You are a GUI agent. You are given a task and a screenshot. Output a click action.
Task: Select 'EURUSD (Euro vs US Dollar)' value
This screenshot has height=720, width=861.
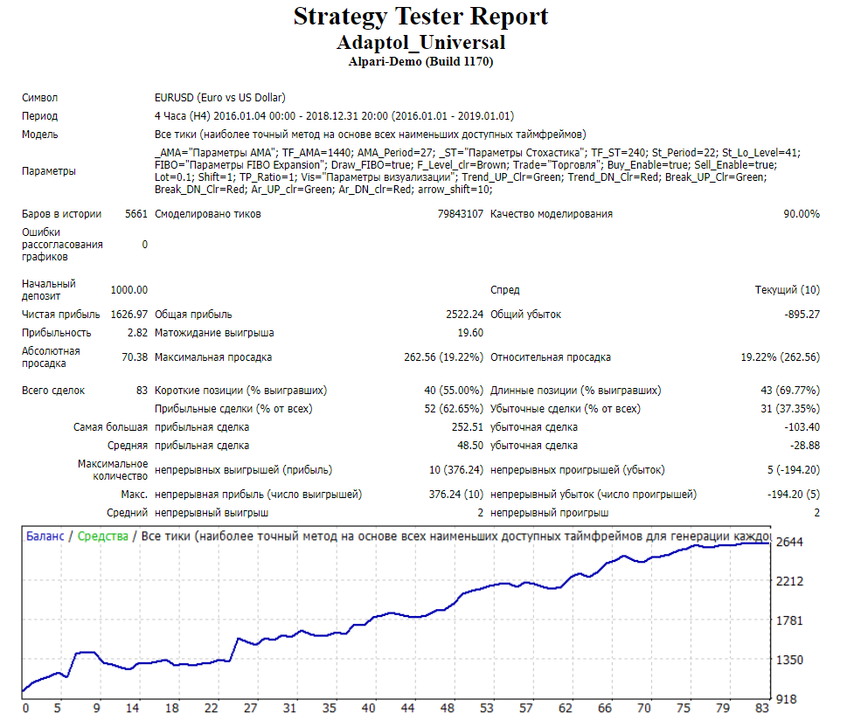[219, 98]
